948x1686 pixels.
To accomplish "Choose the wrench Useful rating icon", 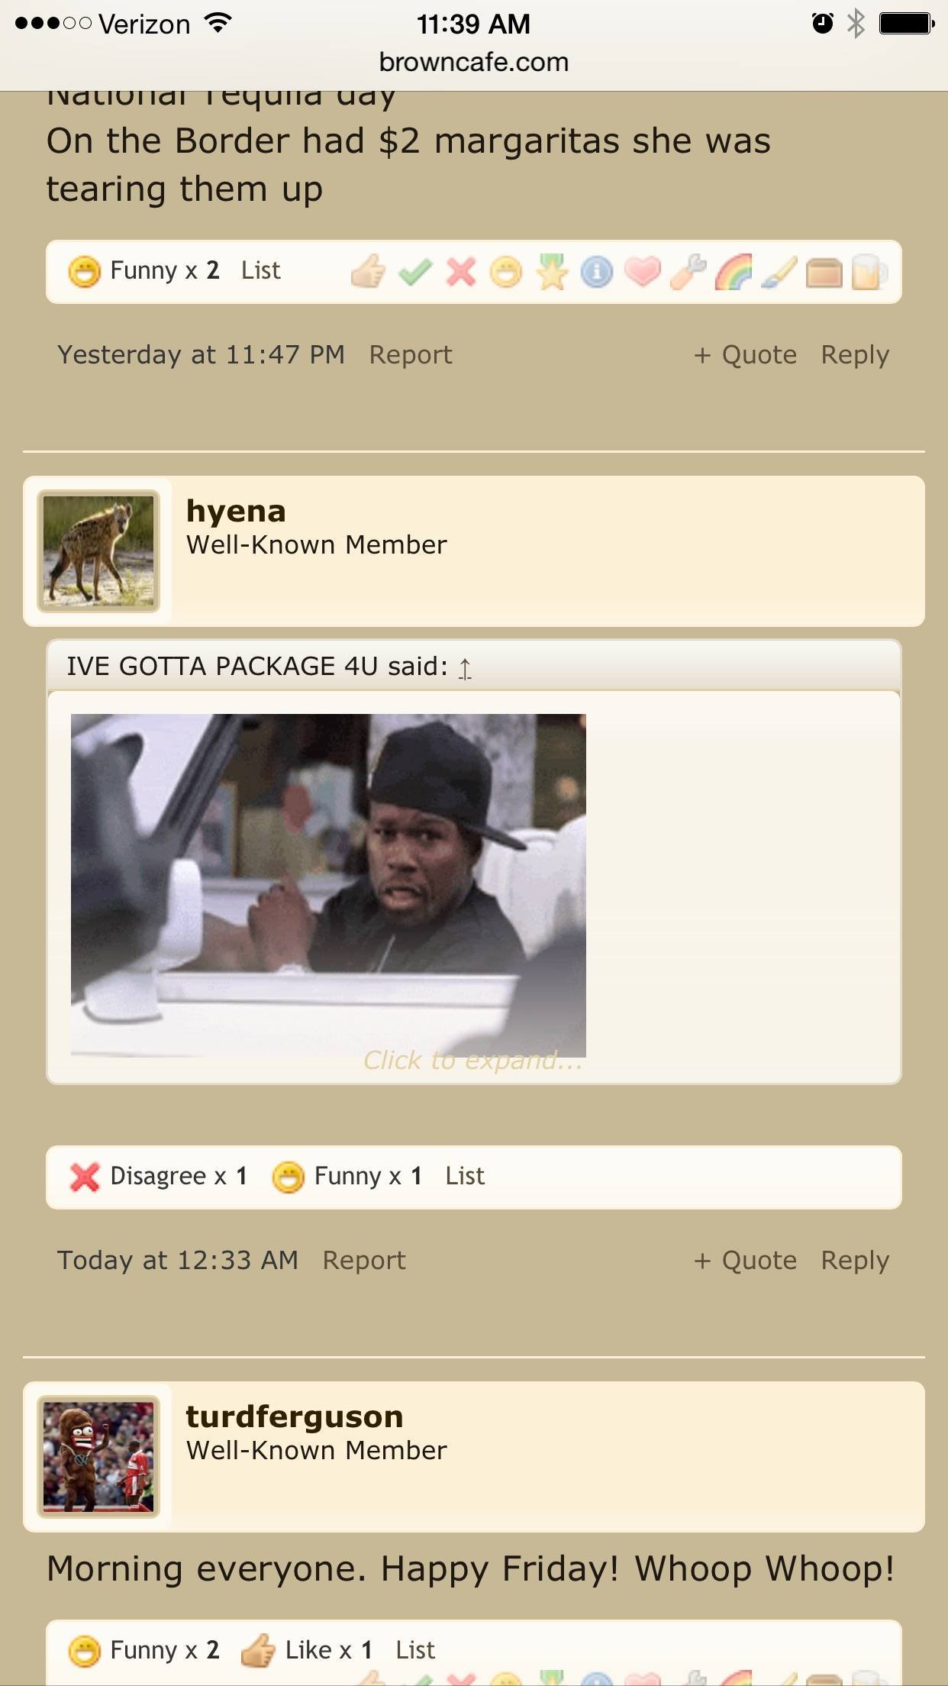I will [x=688, y=272].
